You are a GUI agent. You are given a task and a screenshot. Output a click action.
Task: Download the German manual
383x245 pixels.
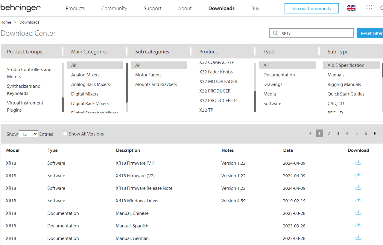(358, 238)
